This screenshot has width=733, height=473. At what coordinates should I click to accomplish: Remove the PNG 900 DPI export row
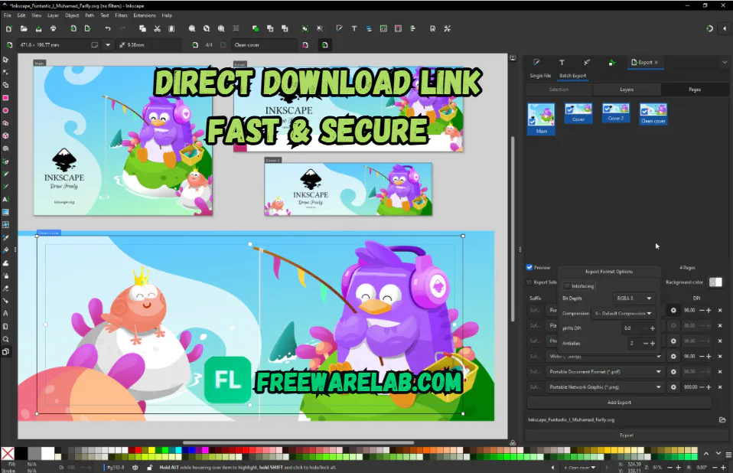[720, 387]
